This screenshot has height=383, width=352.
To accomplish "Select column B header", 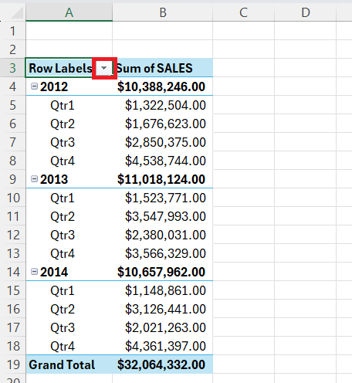I will click(x=163, y=12).
